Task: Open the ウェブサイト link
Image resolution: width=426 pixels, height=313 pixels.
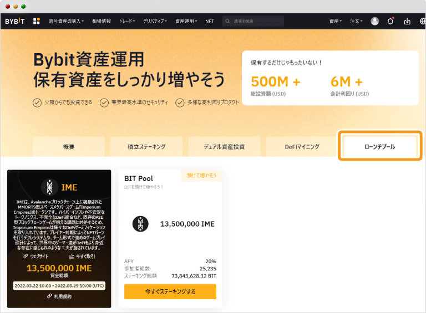Action: point(39,256)
